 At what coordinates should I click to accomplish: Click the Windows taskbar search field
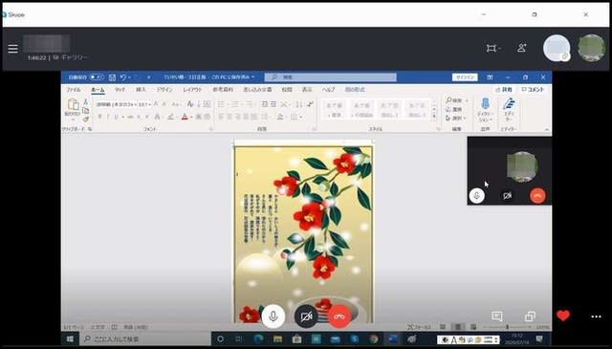tap(145, 338)
